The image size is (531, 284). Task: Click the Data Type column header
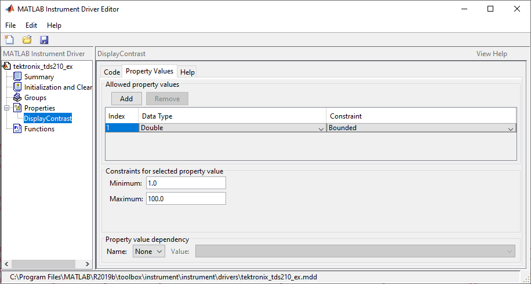coord(232,116)
